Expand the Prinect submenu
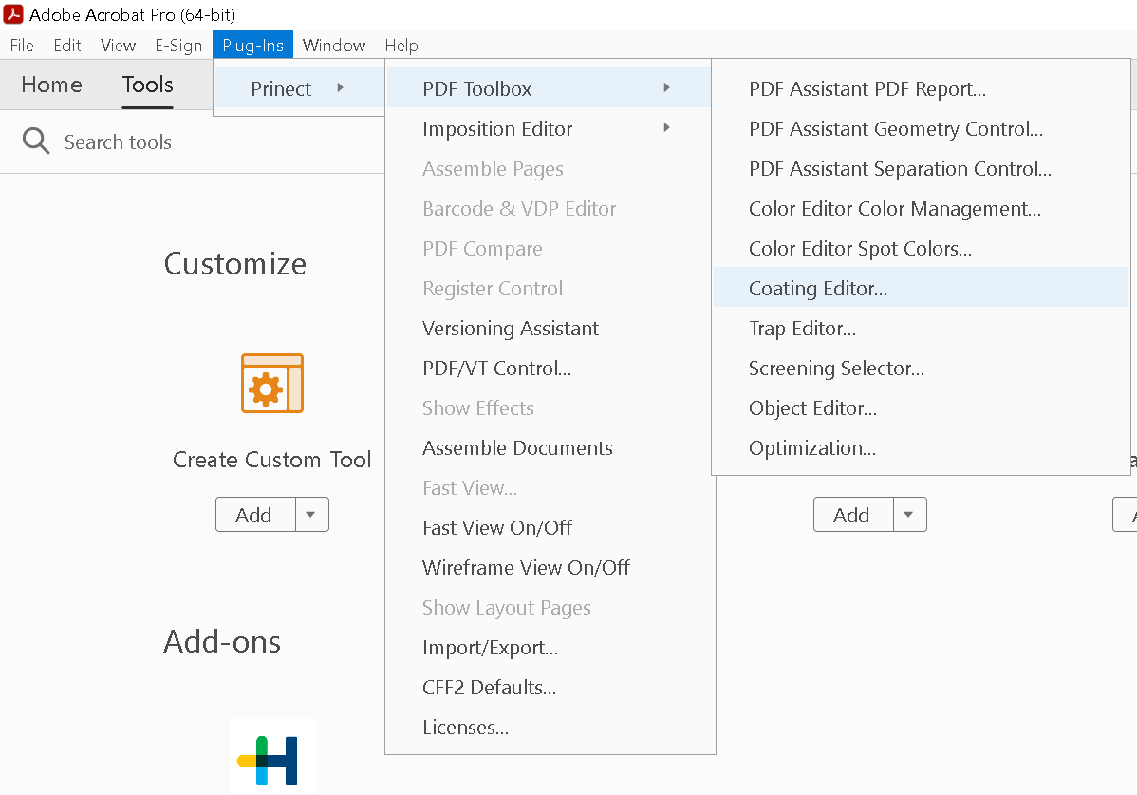 [x=299, y=88]
